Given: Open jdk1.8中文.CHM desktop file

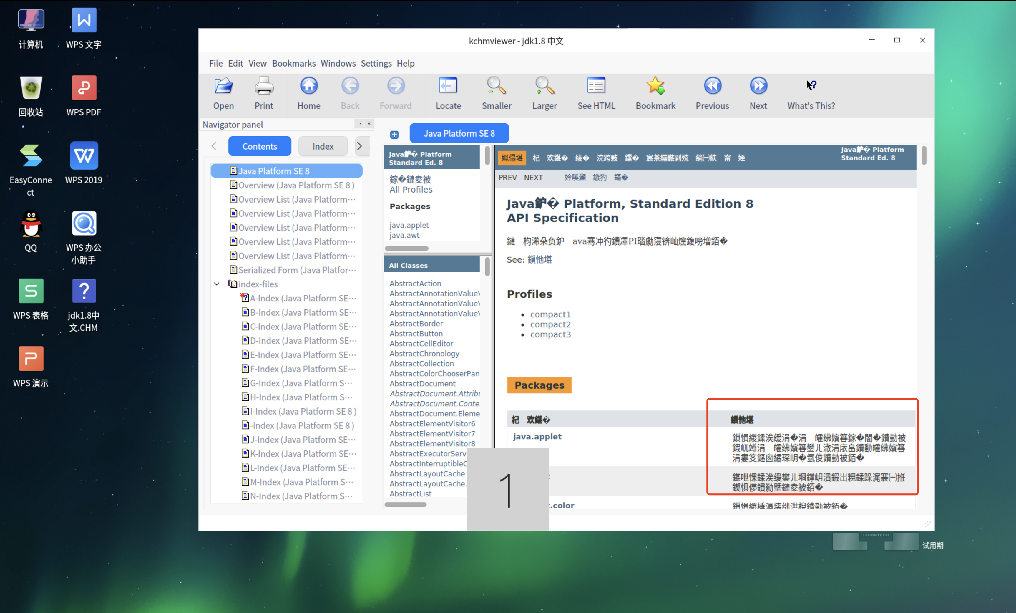Looking at the screenshot, I should coord(84,291).
